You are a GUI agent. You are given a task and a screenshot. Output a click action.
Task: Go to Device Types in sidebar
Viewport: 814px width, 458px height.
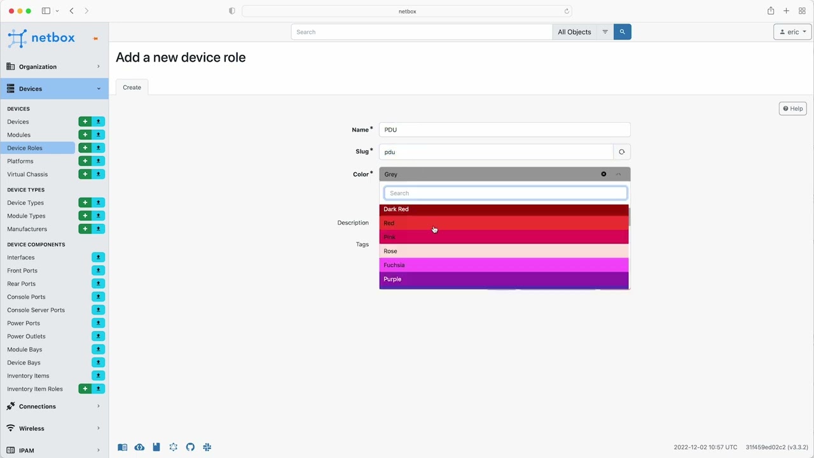click(25, 202)
